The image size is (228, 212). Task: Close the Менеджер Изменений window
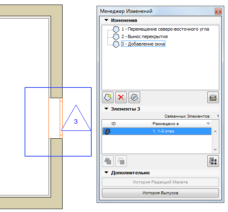click(218, 11)
